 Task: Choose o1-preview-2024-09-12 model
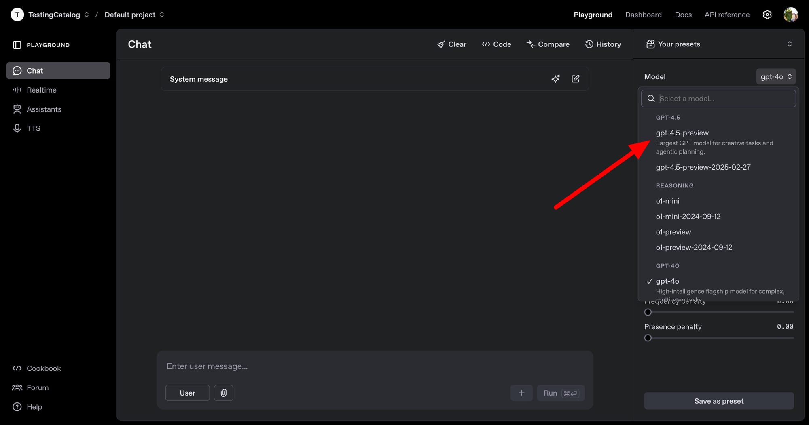718,247
